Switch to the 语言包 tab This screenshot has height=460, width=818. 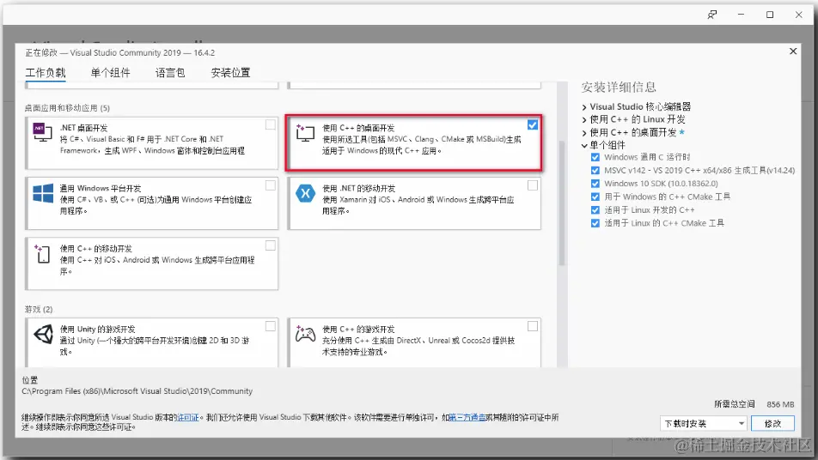click(170, 72)
